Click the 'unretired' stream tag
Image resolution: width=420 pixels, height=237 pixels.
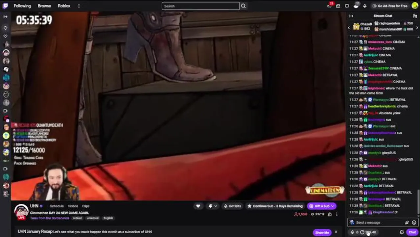point(92,218)
